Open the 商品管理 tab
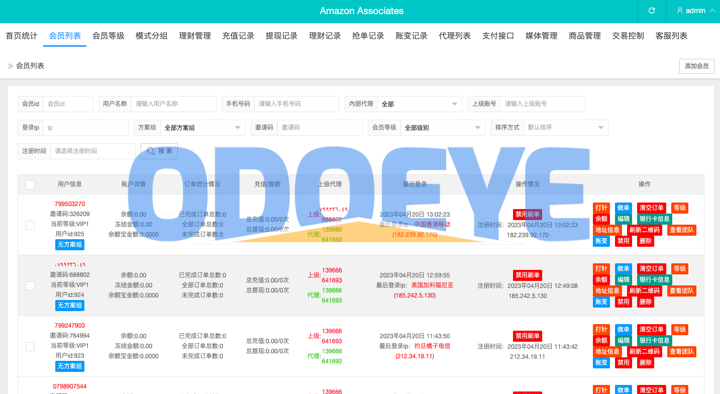Image resolution: width=720 pixels, height=394 pixels. click(585, 36)
